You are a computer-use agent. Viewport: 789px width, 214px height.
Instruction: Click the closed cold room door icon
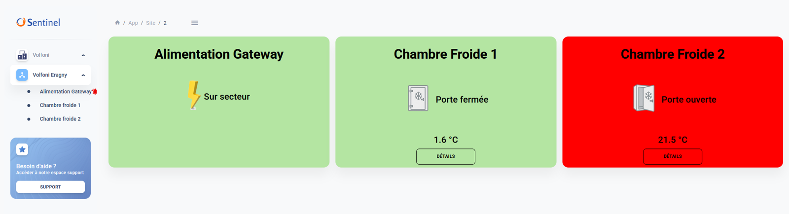tap(418, 98)
